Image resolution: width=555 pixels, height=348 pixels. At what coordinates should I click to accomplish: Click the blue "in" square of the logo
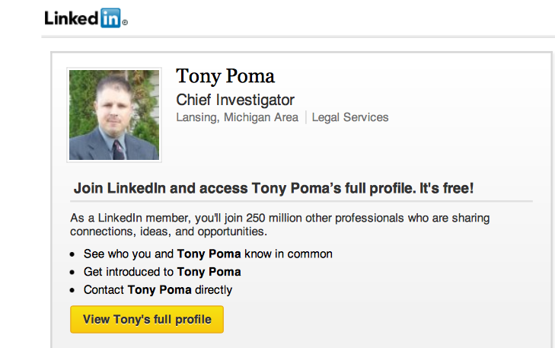coord(109,18)
